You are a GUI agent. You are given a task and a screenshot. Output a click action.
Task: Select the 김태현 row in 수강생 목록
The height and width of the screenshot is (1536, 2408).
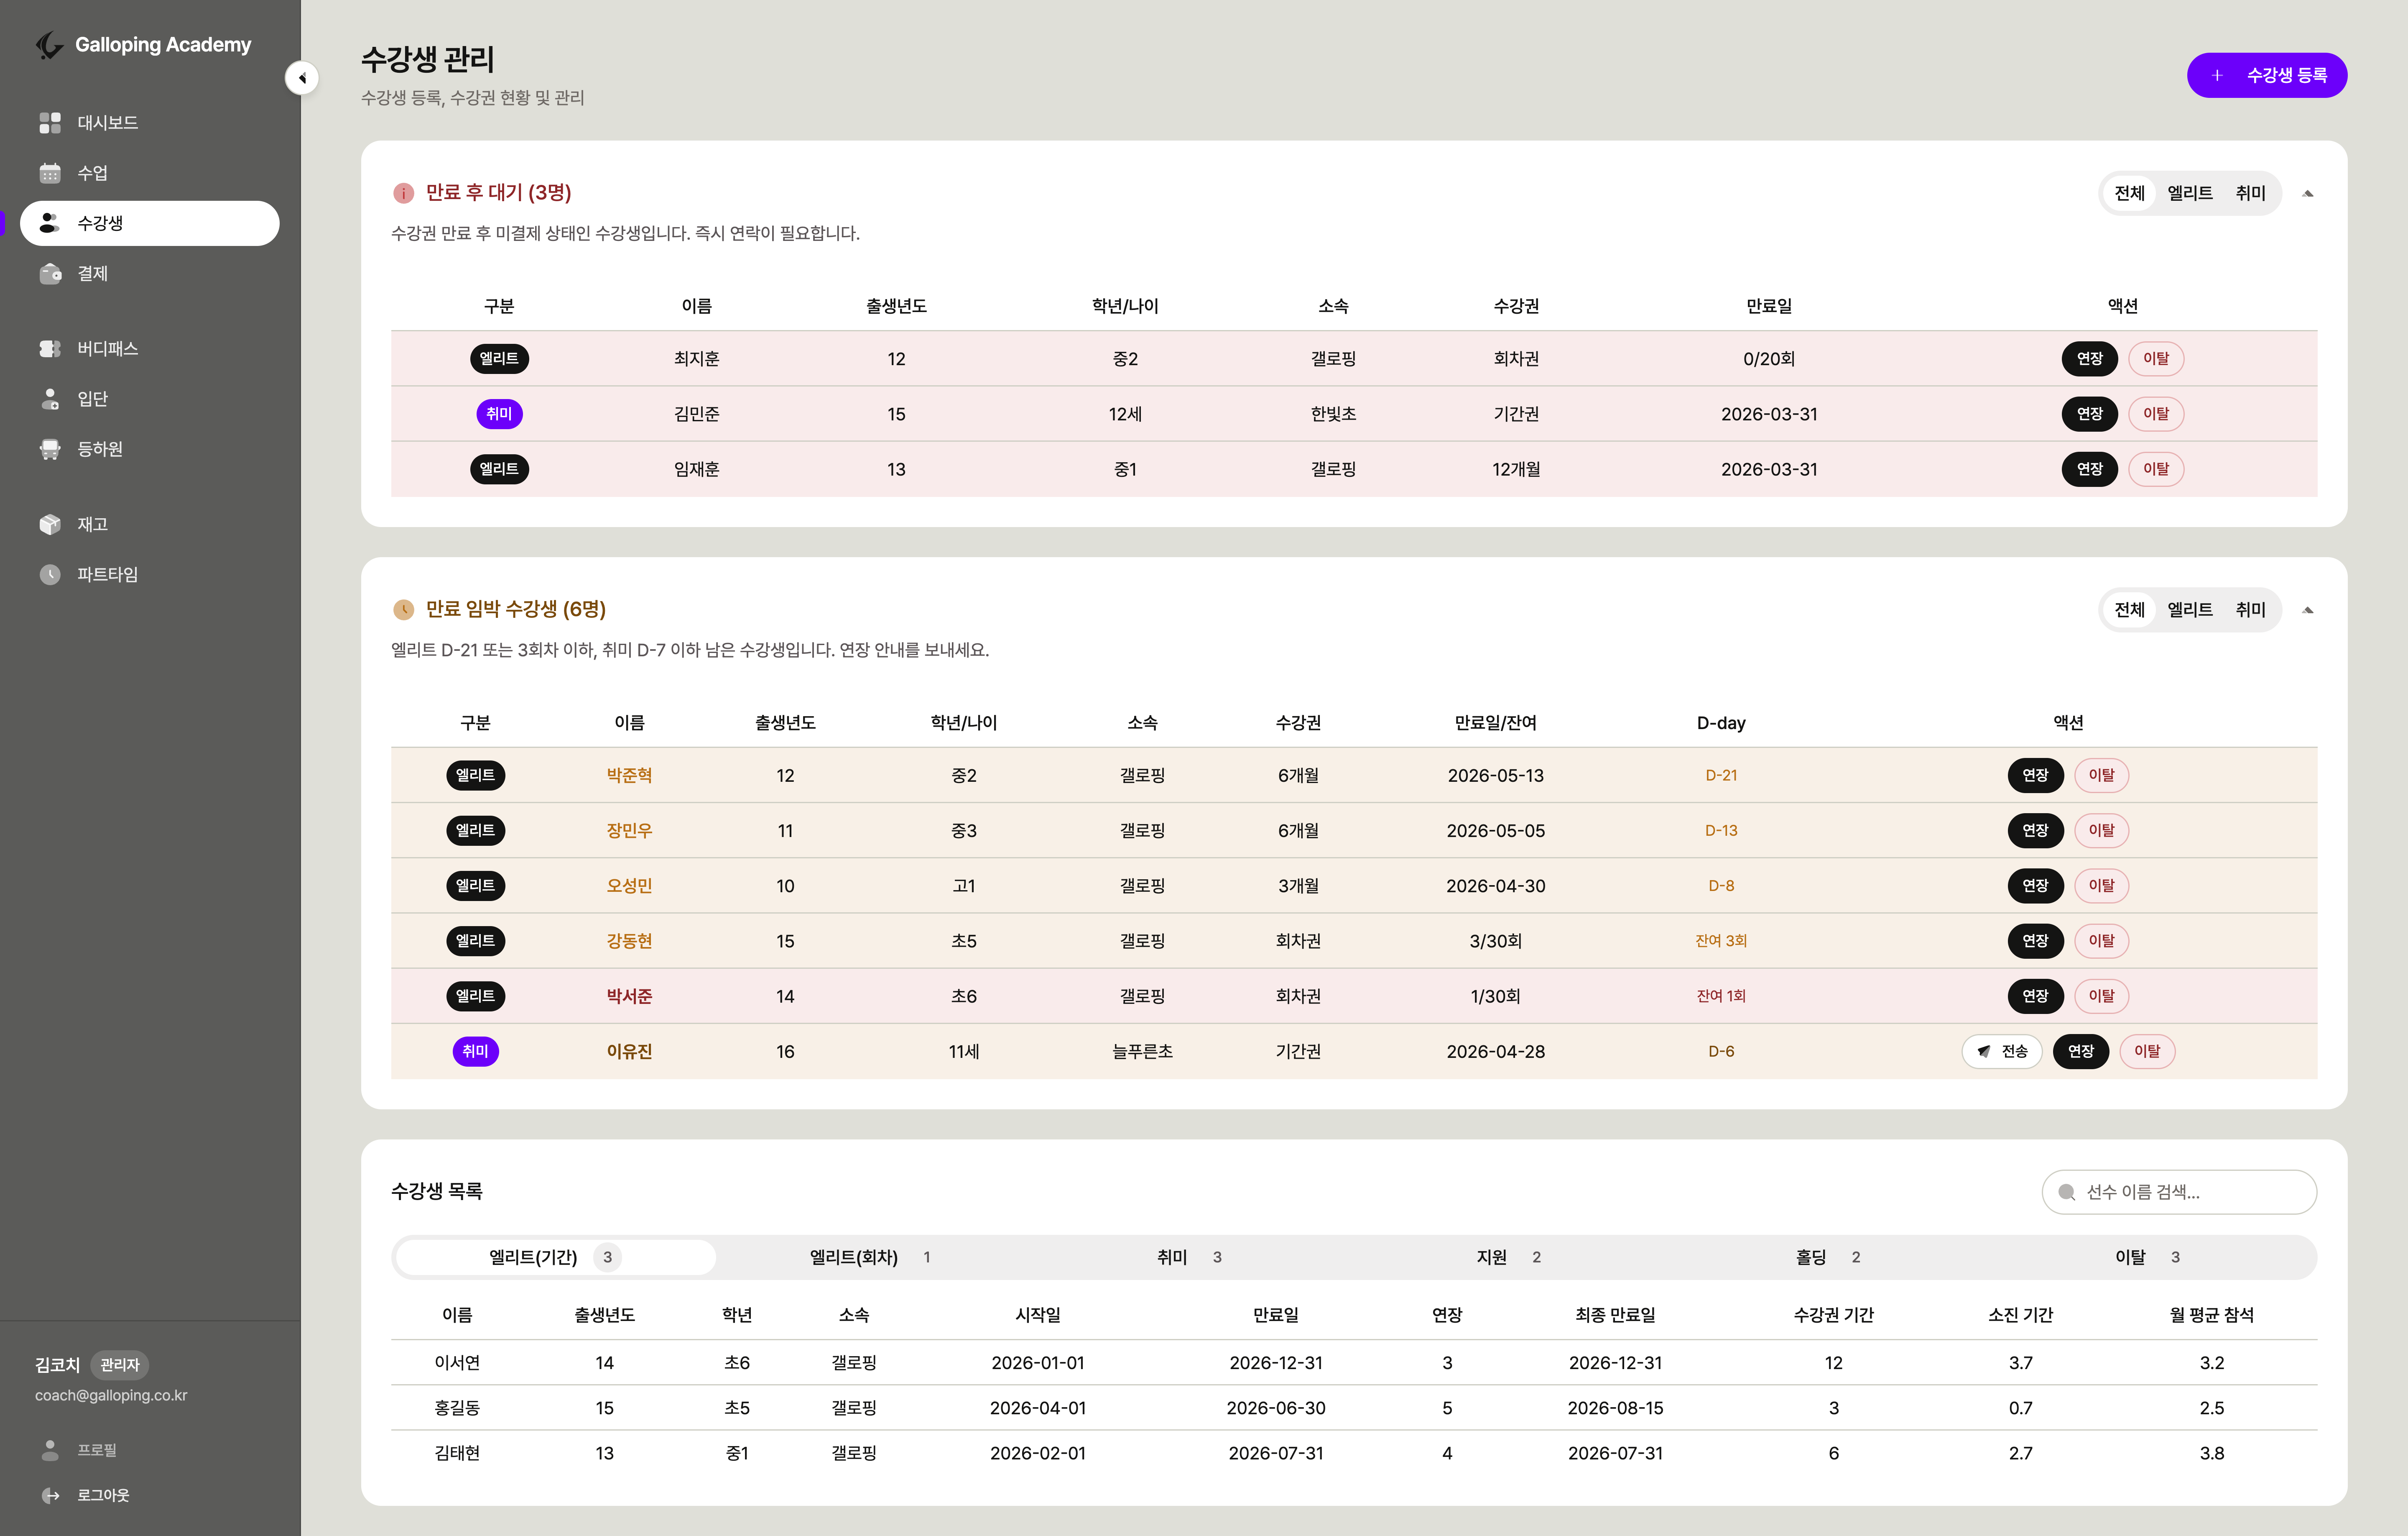click(1354, 1453)
